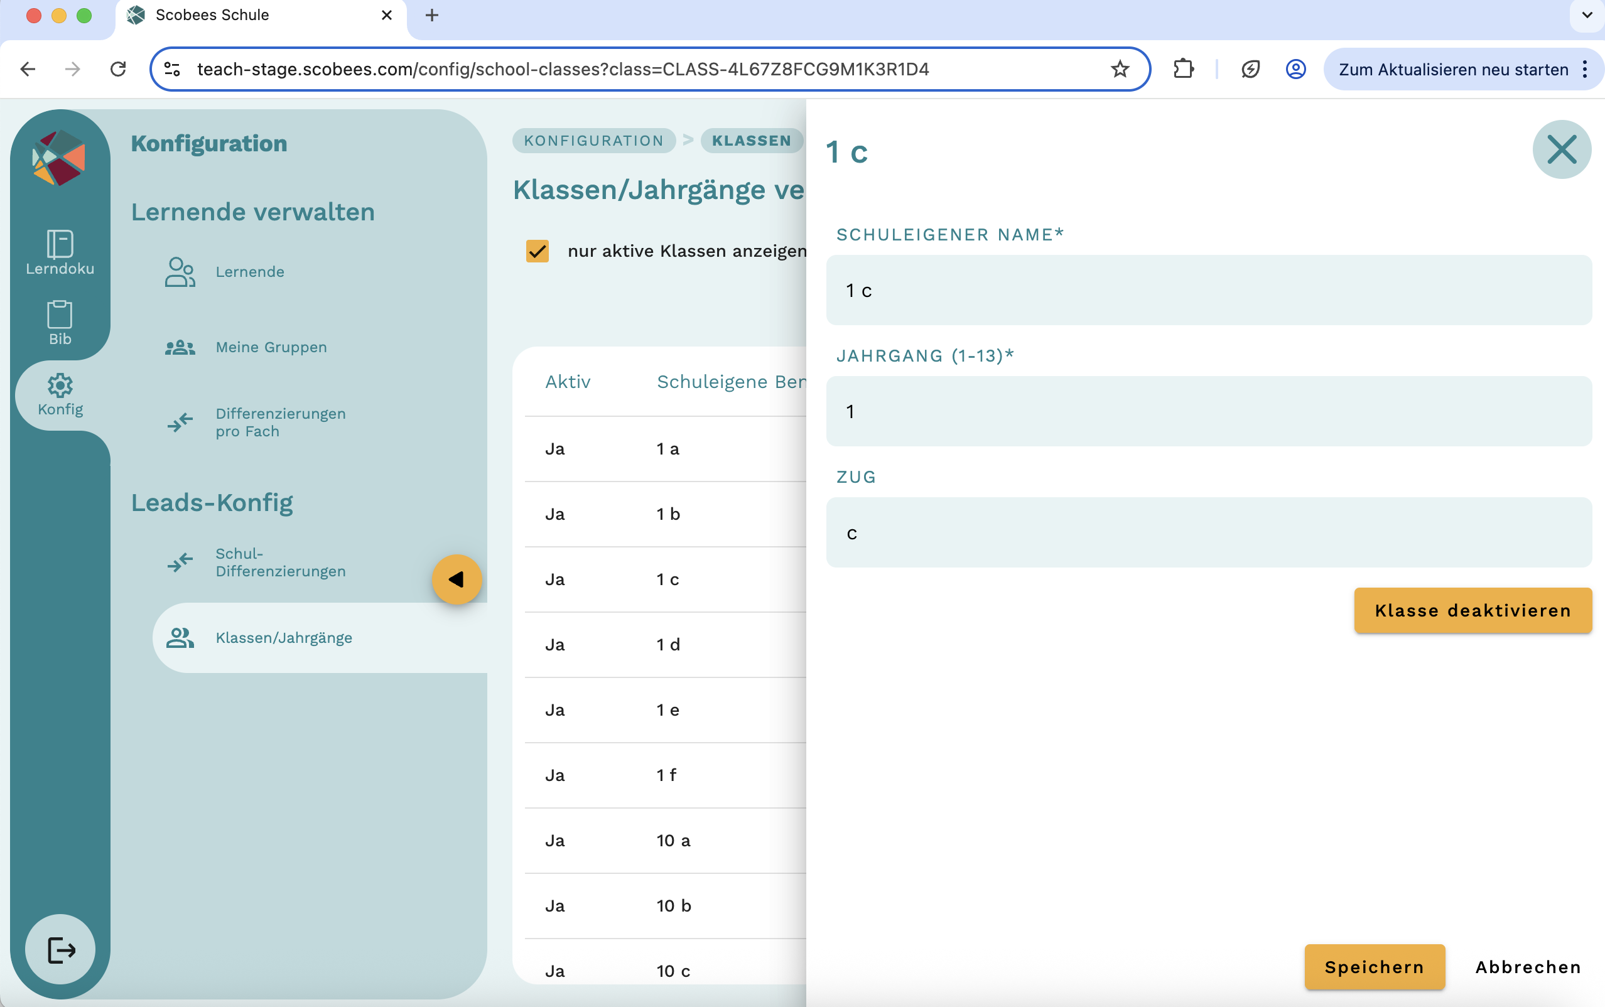Open the Lerndoku section in sidebar
The image size is (1605, 1007).
pos(60,252)
